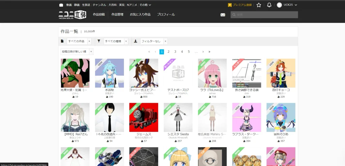345x166 pixels.
Task: Open the TIP head model thumbnail
Action: click(212, 157)
